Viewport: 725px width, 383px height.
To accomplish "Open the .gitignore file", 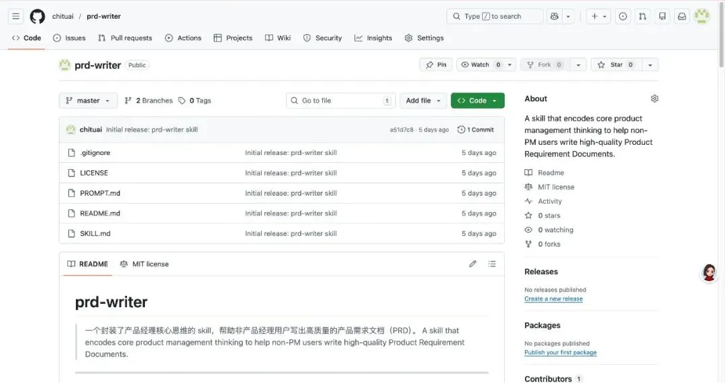I will tap(95, 152).
